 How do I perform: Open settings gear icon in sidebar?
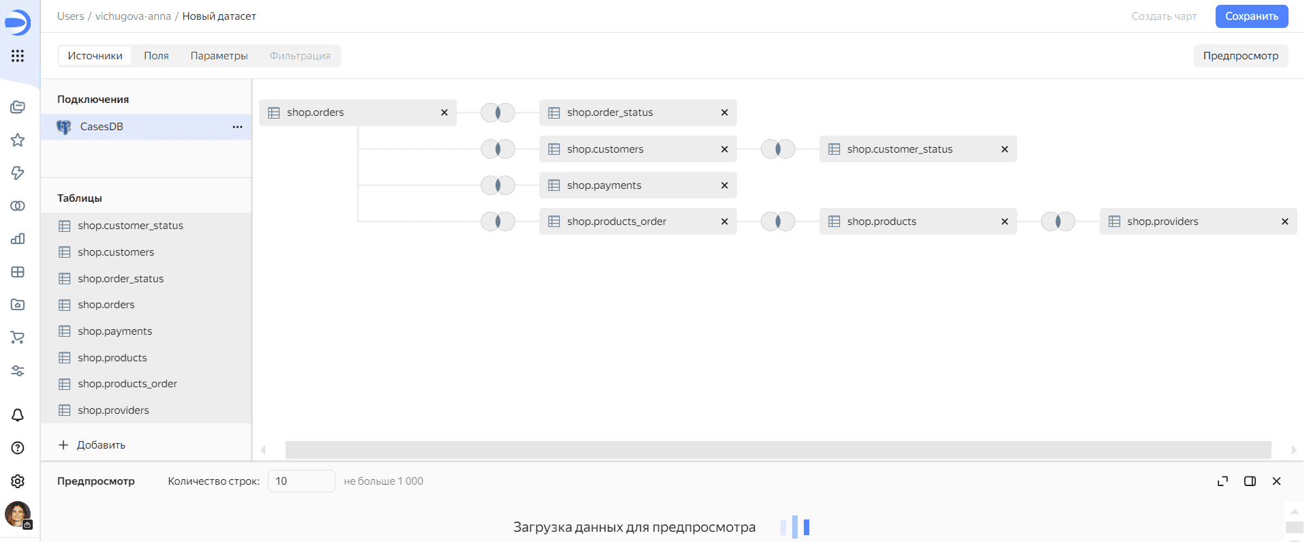pyautogui.click(x=18, y=481)
